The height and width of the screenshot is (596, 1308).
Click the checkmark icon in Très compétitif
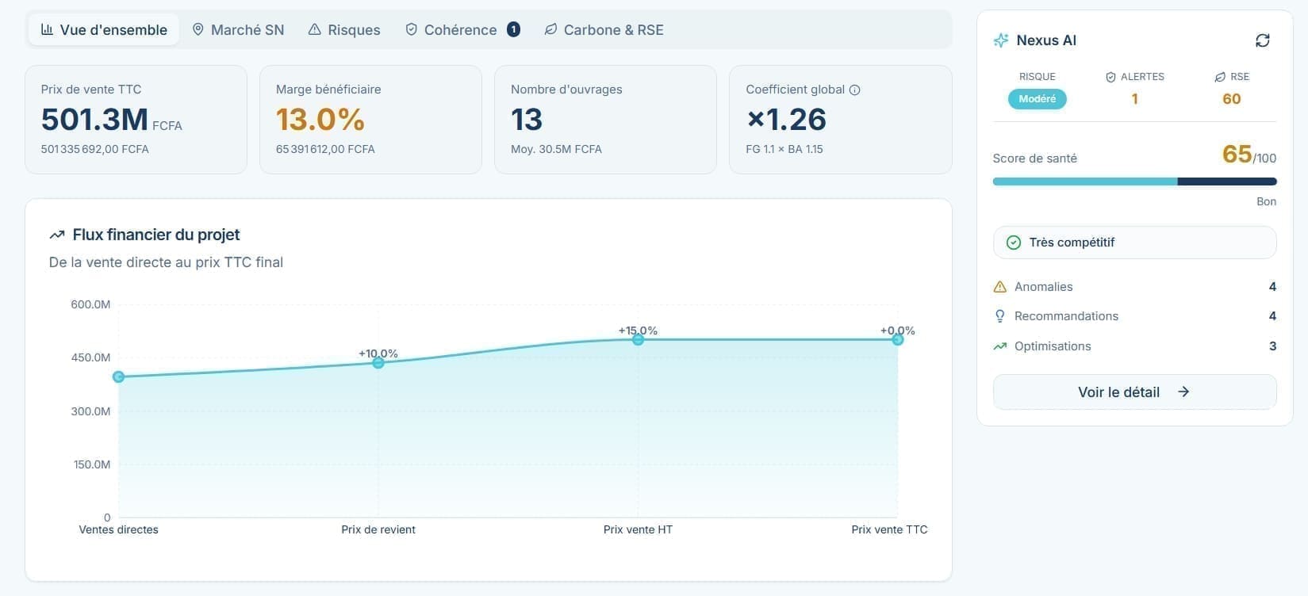(x=1014, y=243)
